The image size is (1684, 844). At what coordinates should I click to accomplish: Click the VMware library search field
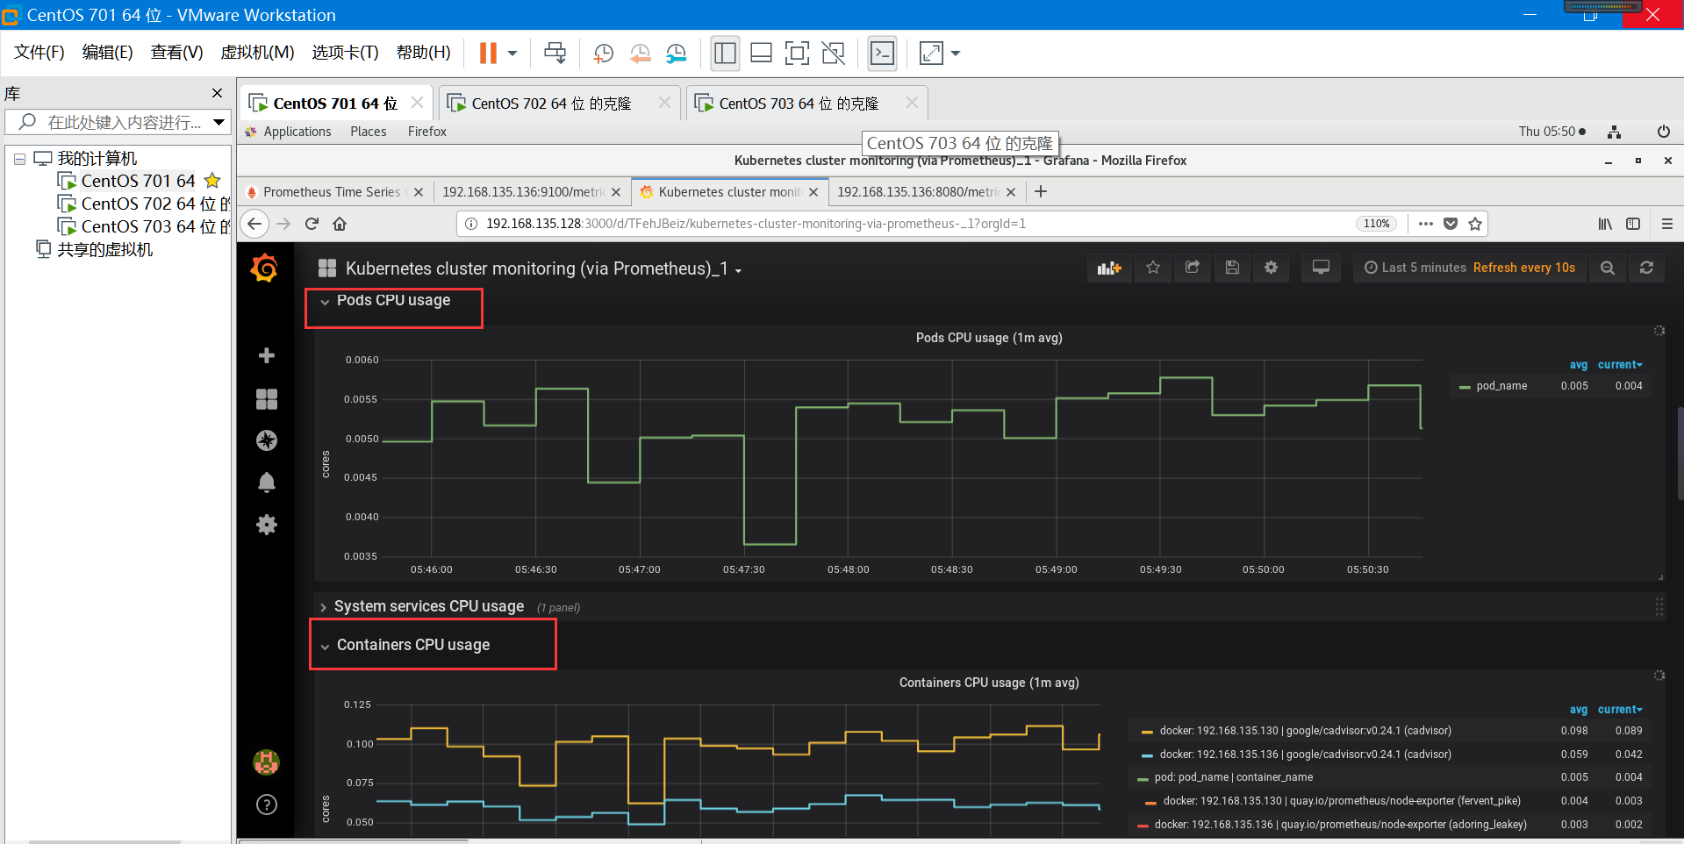click(x=116, y=122)
